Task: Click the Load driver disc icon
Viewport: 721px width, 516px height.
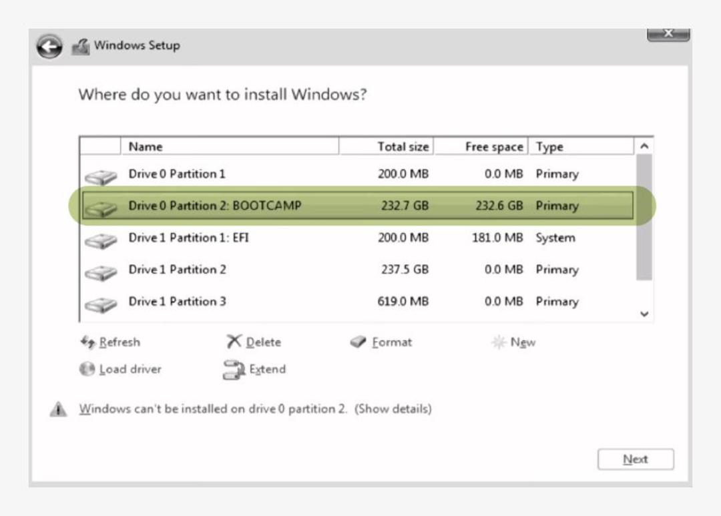Action: click(87, 368)
